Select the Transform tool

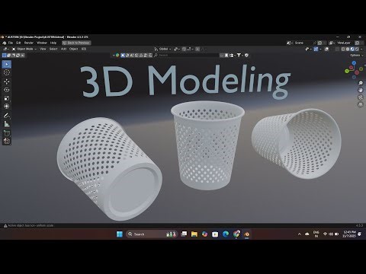7,107
